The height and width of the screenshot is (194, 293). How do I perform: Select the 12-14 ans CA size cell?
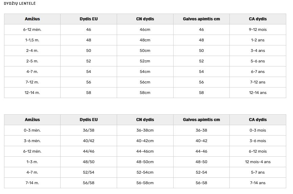click(x=257, y=93)
